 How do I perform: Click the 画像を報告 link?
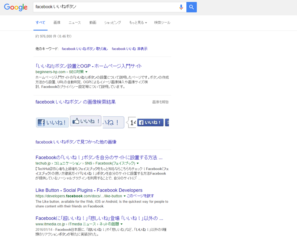coord(160,102)
